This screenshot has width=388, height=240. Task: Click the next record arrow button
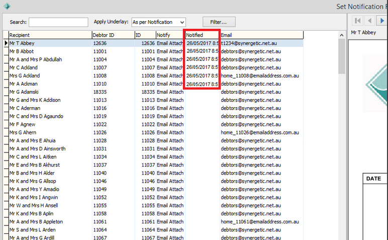pos(383,21)
